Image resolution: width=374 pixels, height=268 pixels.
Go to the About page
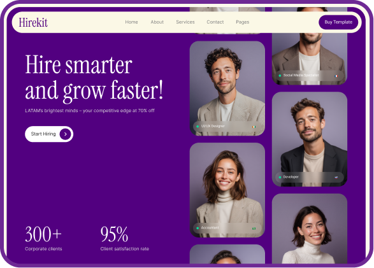[x=157, y=22]
